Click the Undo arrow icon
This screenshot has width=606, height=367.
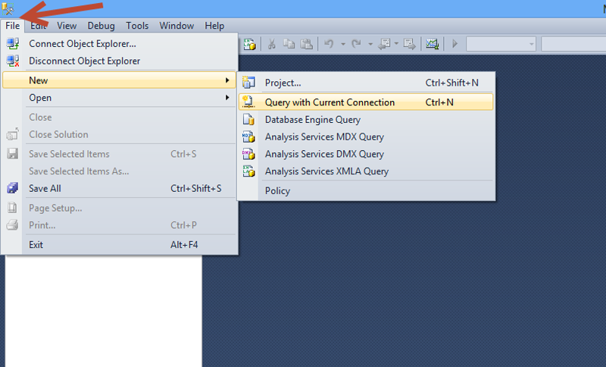pyautogui.click(x=329, y=44)
